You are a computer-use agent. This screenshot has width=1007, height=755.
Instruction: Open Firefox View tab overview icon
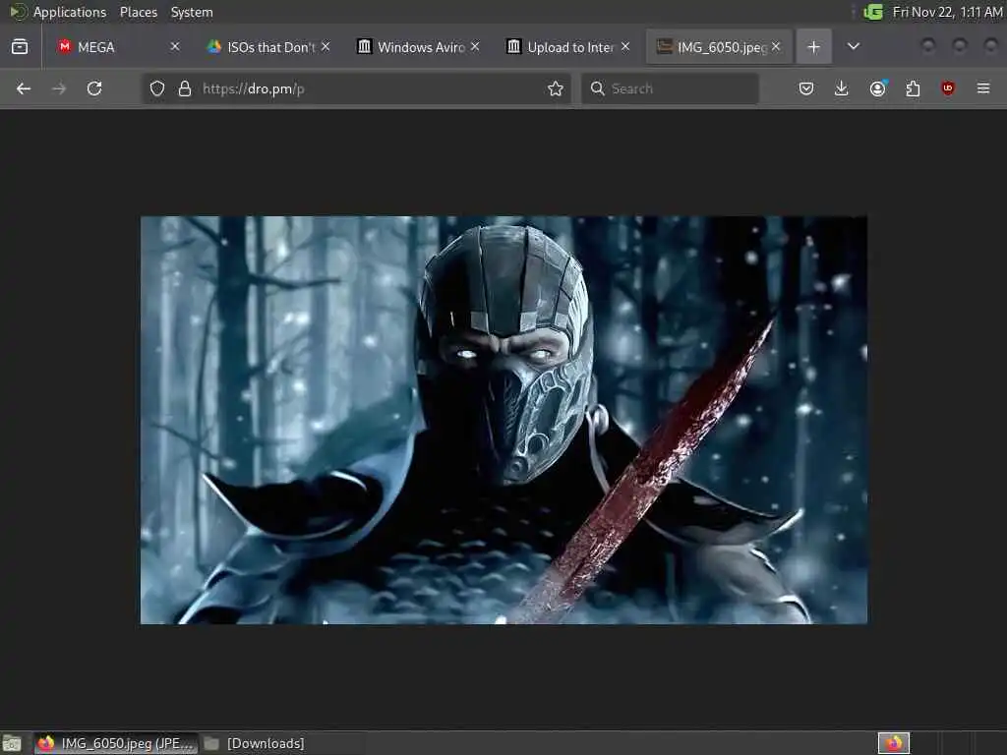[20, 47]
